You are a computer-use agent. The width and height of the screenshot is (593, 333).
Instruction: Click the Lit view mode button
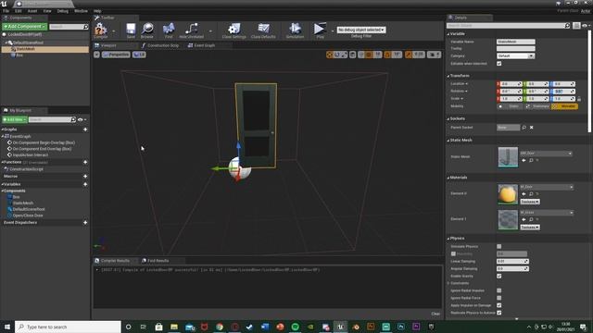click(139, 55)
